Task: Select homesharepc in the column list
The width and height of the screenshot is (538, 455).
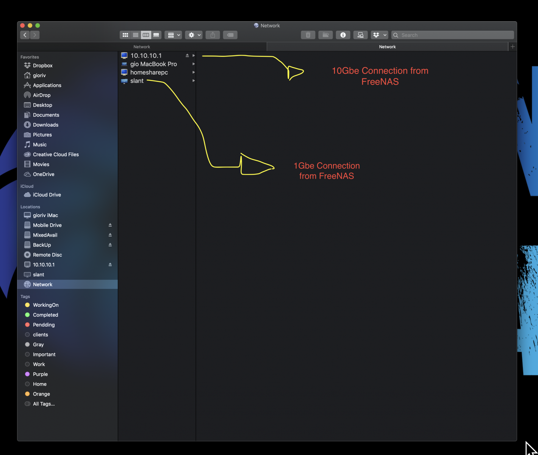Action: click(157, 72)
